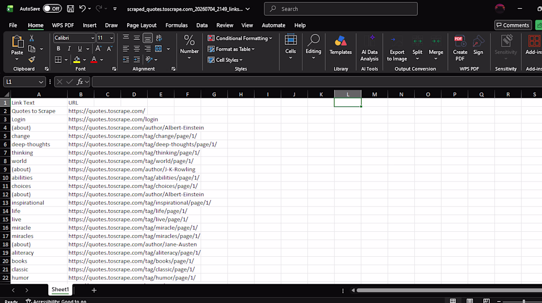Toggle Italic formatting
This screenshot has width=542, height=303.
click(x=69, y=49)
